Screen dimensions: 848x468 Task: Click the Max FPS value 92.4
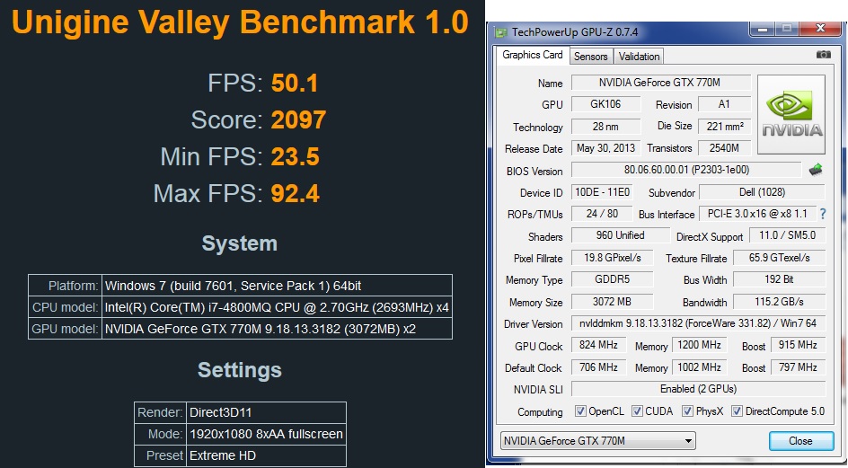pos(296,194)
